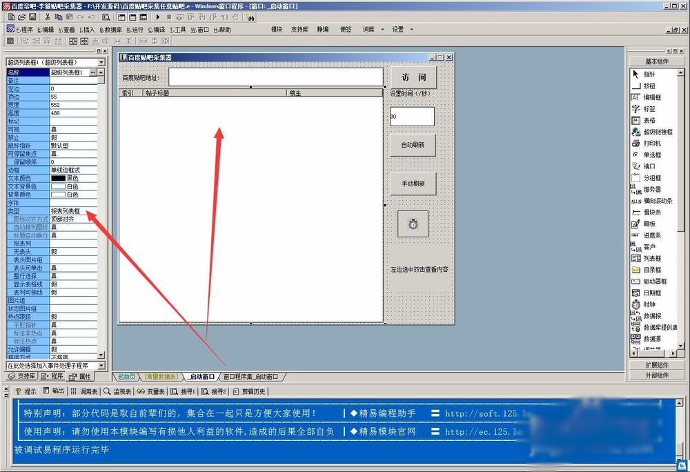The height and width of the screenshot is (472, 690).
Task: Click the binoculars search icon in toolbar
Action: click(x=250, y=17)
